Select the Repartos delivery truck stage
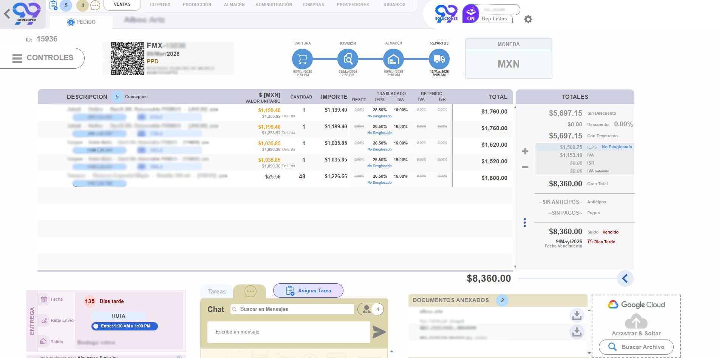719x358 pixels. 439,59
